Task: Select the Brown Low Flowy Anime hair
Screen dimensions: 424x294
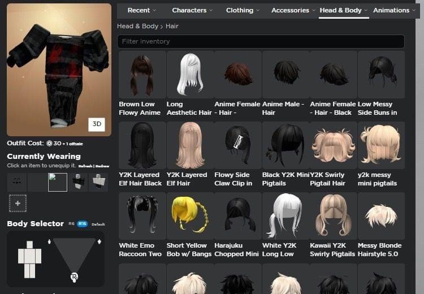Action: tap(142, 75)
